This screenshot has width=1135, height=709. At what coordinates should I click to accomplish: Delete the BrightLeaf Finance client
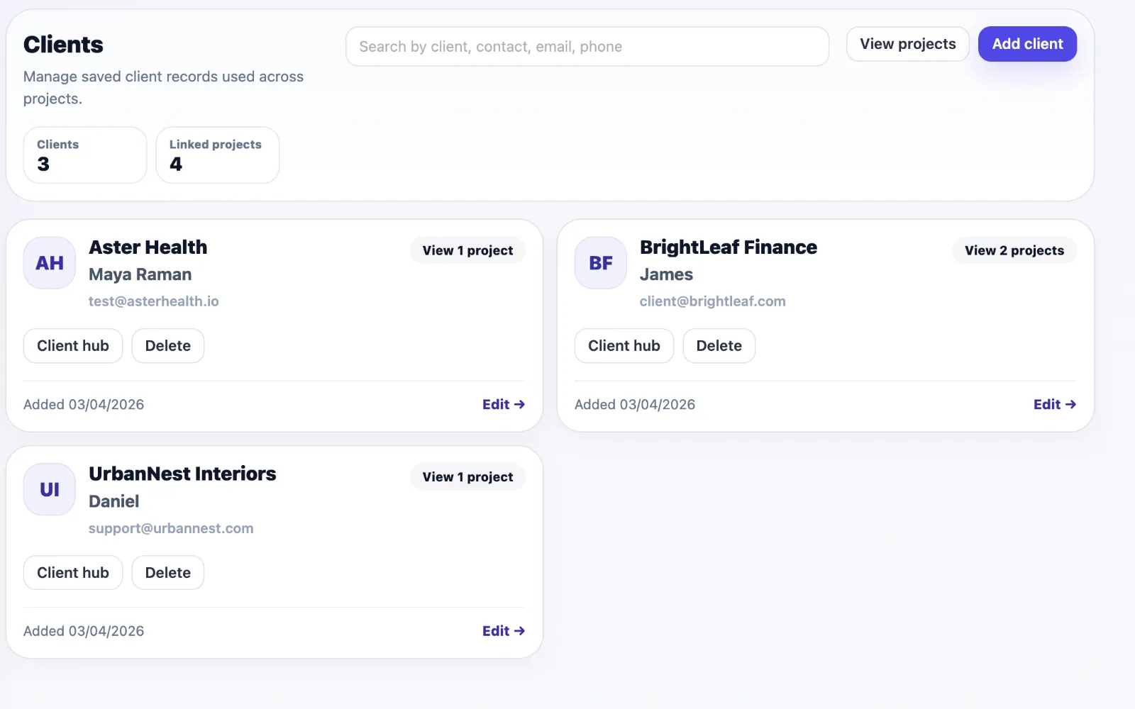click(x=719, y=346)
